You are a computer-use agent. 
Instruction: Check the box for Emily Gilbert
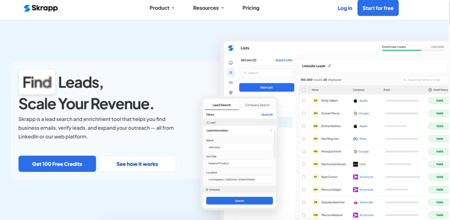[304, 101]
